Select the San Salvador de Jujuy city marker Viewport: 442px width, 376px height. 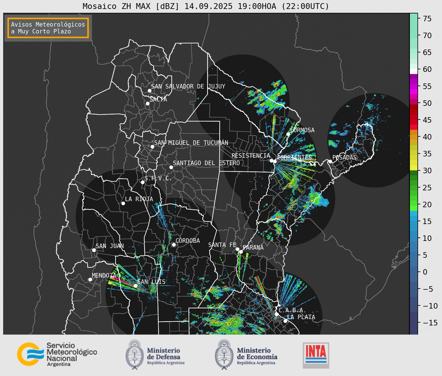(x=149, y=91)
